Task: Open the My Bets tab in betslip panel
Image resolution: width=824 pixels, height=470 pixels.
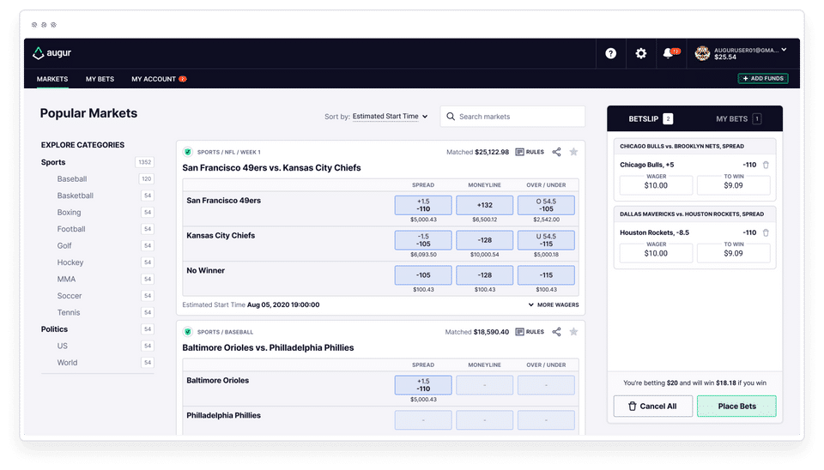Action: (x=738, y=118)
